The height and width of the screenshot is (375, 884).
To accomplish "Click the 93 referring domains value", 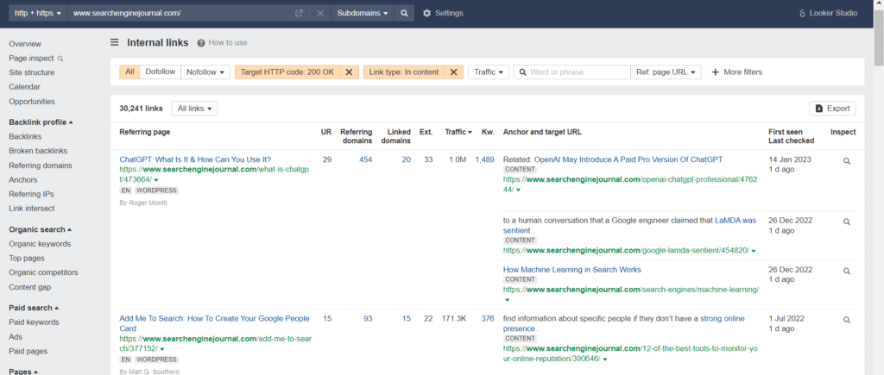I will 368,319.
